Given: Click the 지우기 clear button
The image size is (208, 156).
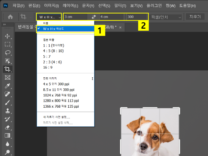Looking at the screenshot, I should click(195, 17).
